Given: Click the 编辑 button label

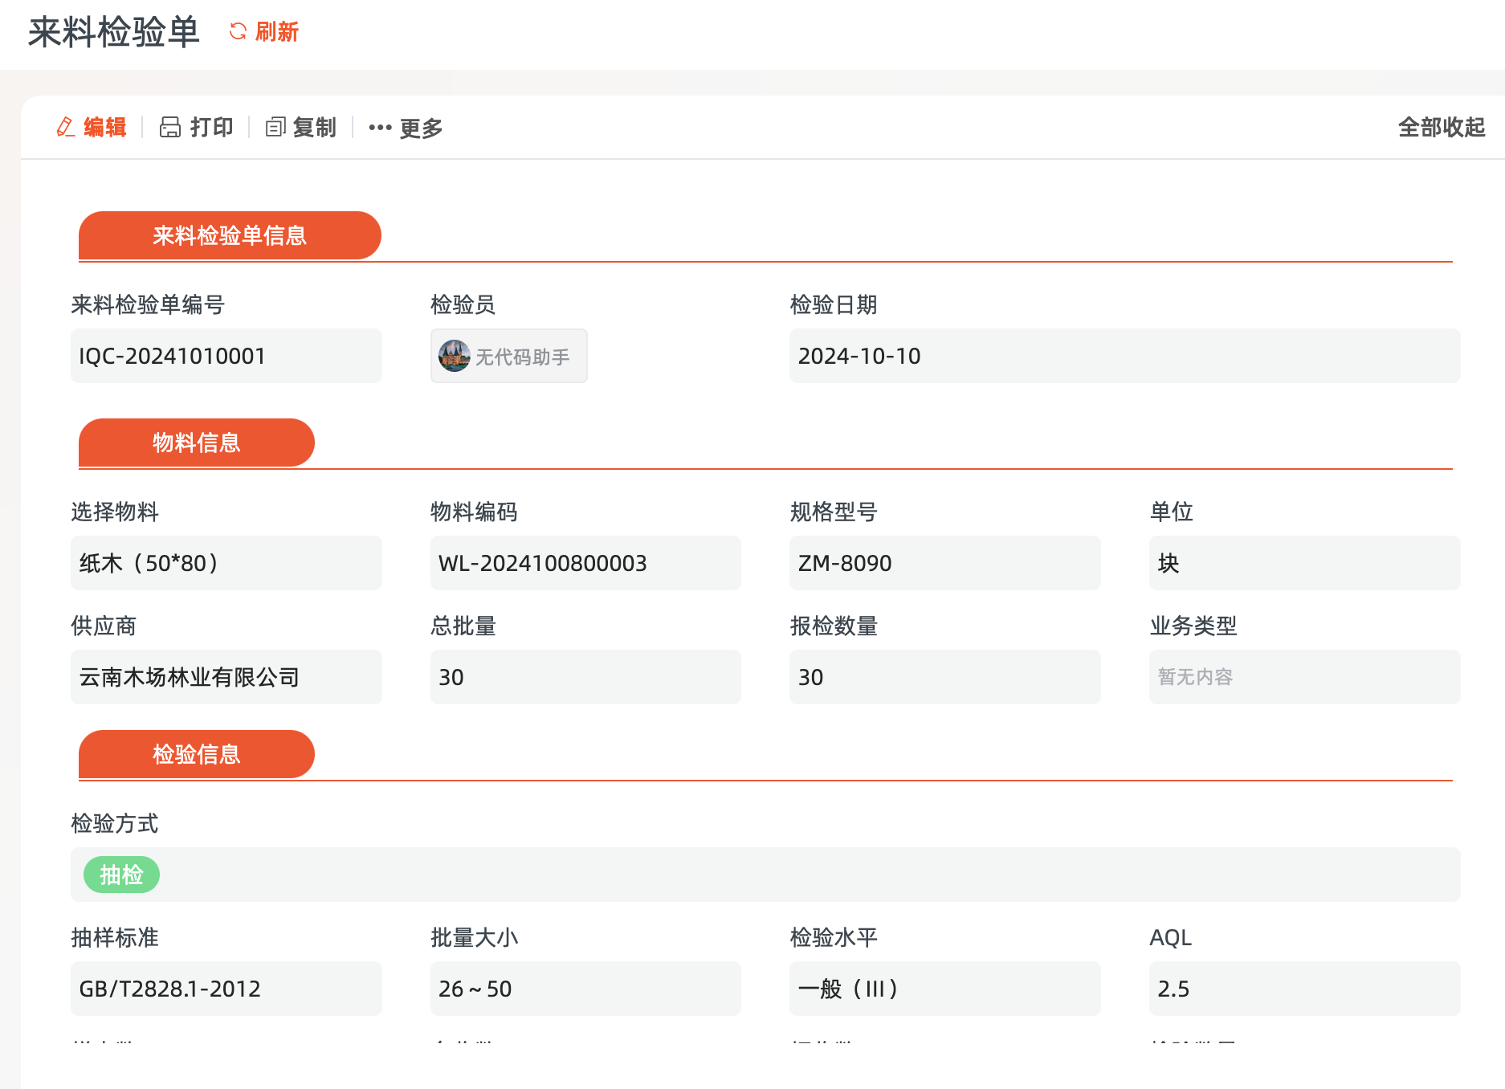Looking at the screenshot, I should [x=105, y=127].
